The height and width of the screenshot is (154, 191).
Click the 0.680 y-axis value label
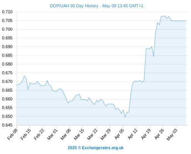click(7, 64)
